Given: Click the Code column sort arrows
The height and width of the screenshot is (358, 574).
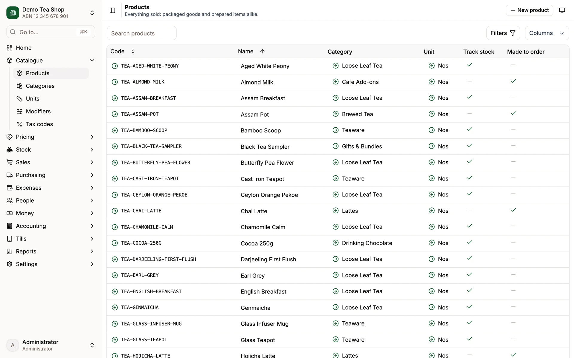Looking at the screenshot, I should click(133, 51).
